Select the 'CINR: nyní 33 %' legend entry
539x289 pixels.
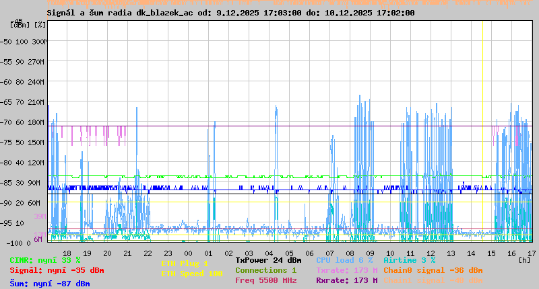44,260
